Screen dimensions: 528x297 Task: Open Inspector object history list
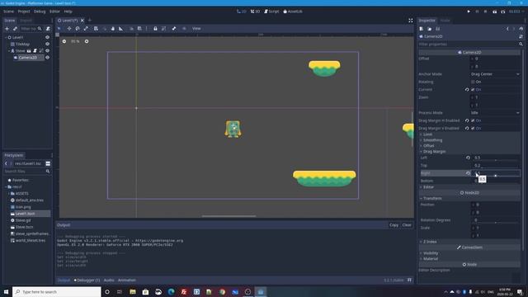(x=521, y=29)
